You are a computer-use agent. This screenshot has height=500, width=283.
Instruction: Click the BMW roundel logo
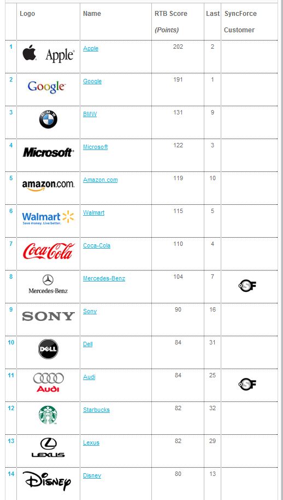pos(48,119)
